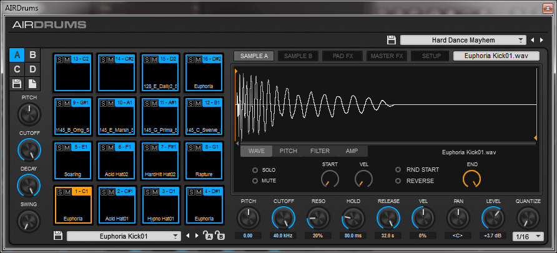Click the +3.7 dB level value field
This screenshot has width=557, height=253.
(x=493, y=236)
